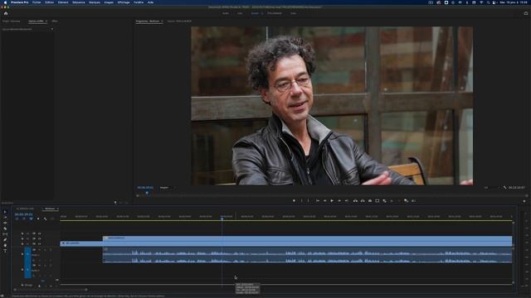Viewport: 531px width, 298px height.
Task: Open macOS Control Center icon
Action: coord(494,2)
